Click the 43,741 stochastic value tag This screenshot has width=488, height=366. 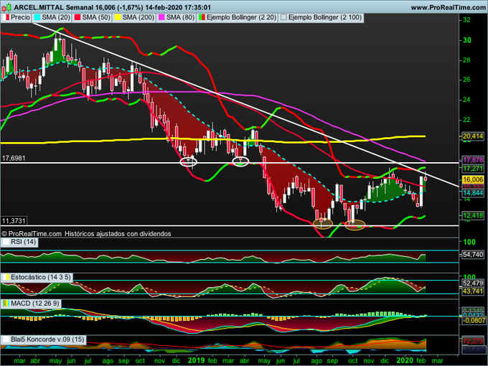point(472,291)
